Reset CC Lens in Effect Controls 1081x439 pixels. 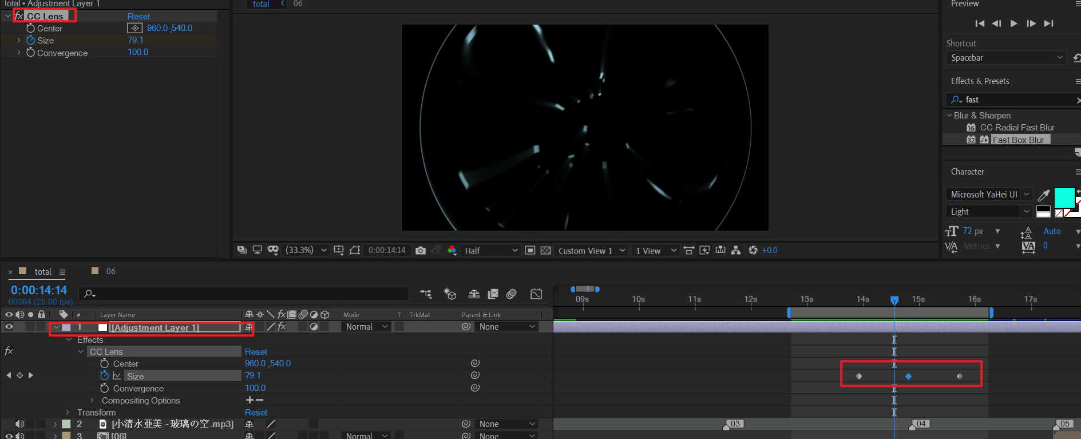pyautogui.click(x=138, y=16)
